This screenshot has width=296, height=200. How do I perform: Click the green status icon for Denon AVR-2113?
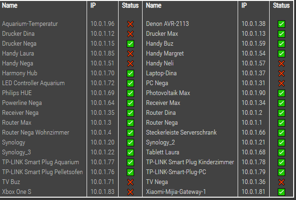pyautogui.click(x=281, y=24)
